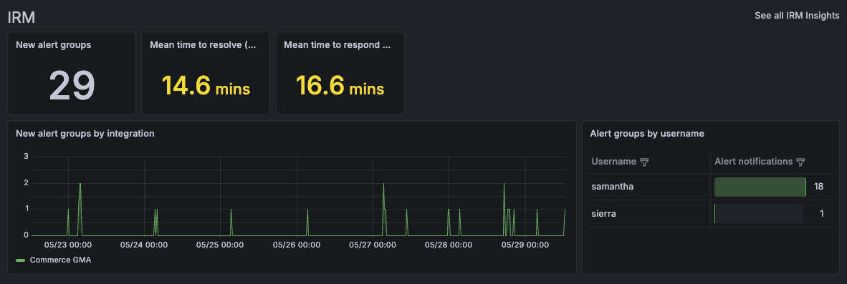Screen dimensions: 847x284
Task: Toggle the Commerce GMA legend series
Action: pos(21,260)
